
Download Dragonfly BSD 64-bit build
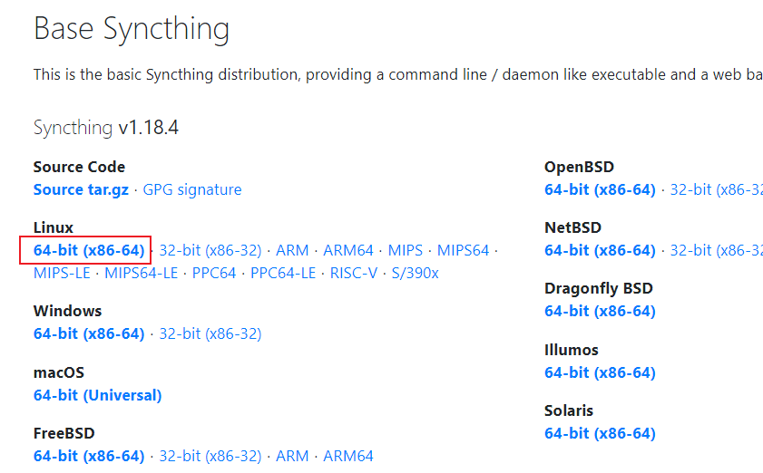600,311
